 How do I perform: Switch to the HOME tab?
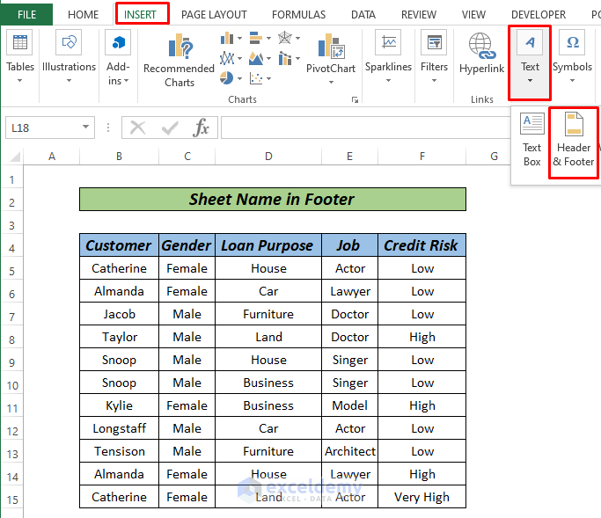(x=84, y=15)
